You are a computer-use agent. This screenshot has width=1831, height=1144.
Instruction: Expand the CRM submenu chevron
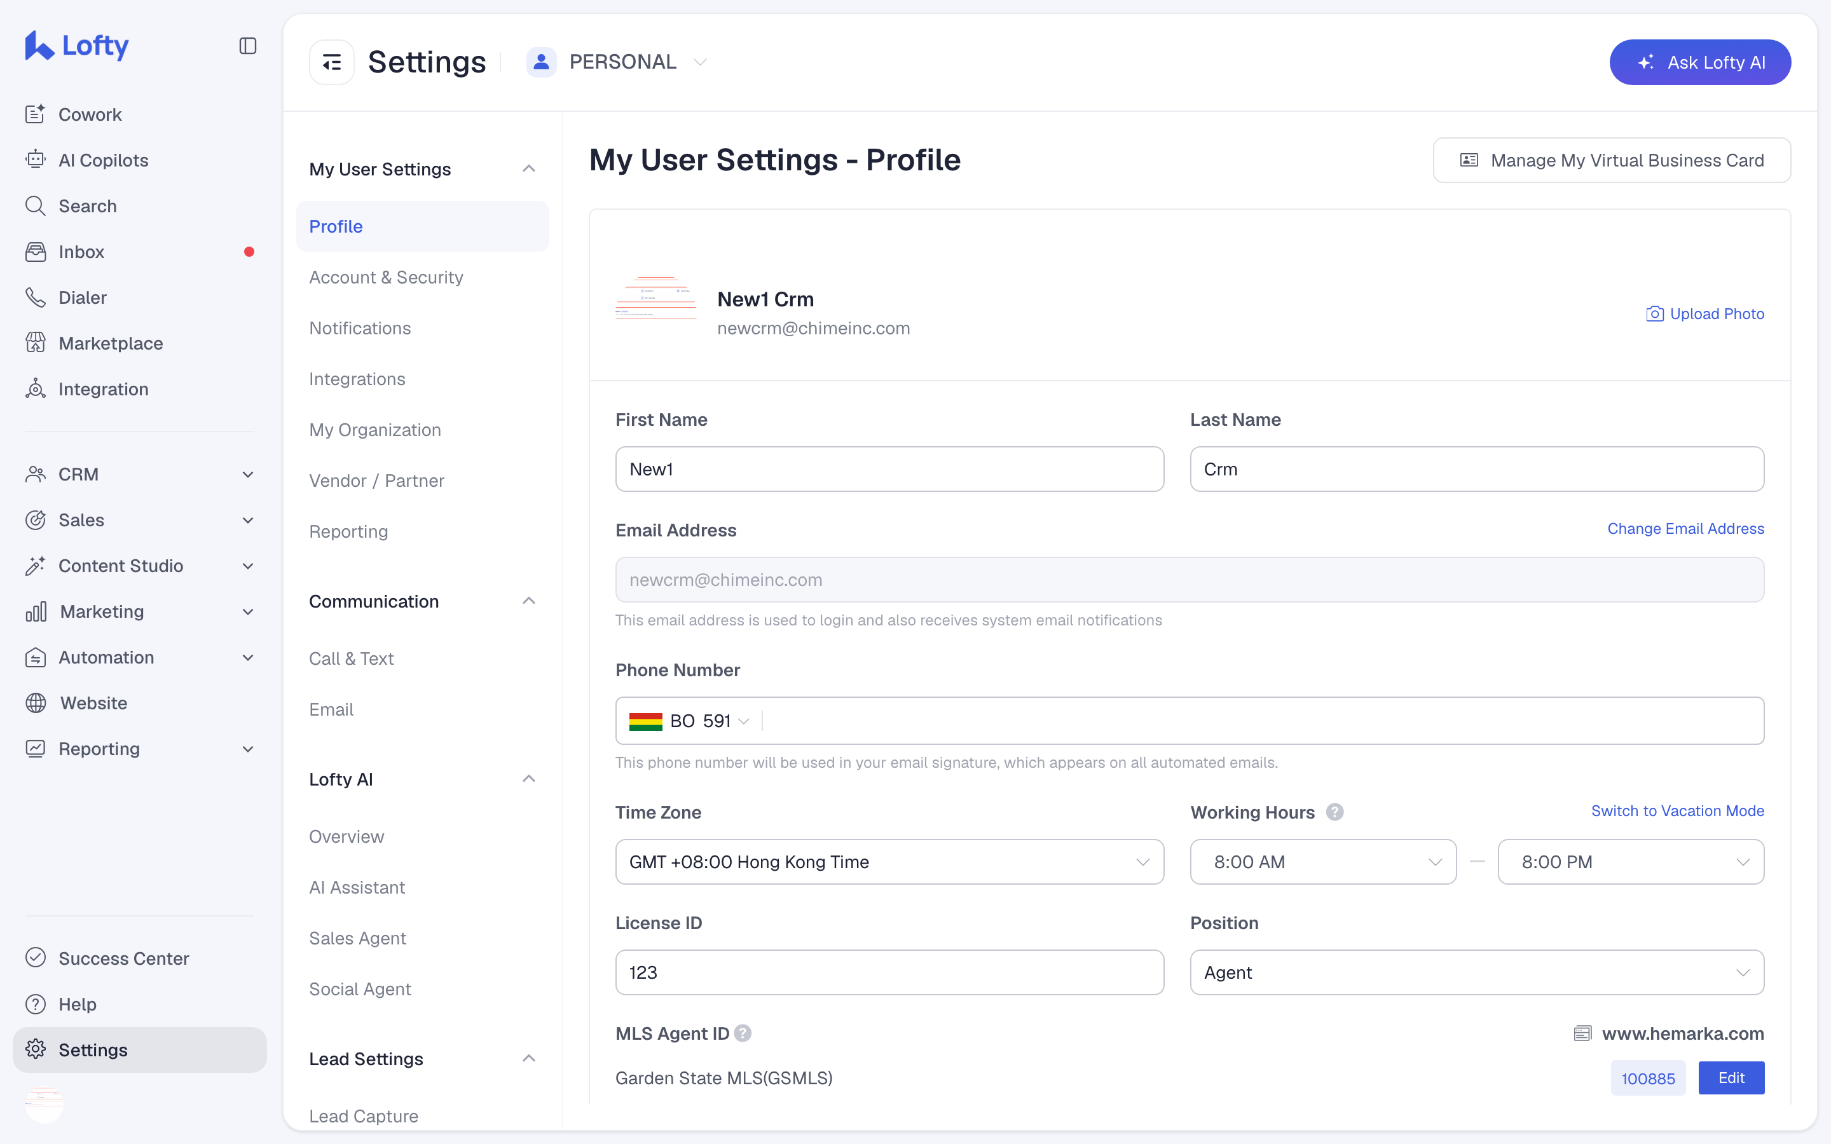247,474
